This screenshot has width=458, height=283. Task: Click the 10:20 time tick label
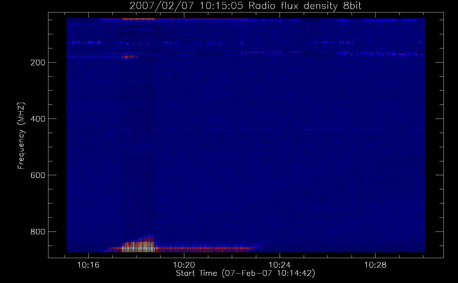click(x=184, y=265)
